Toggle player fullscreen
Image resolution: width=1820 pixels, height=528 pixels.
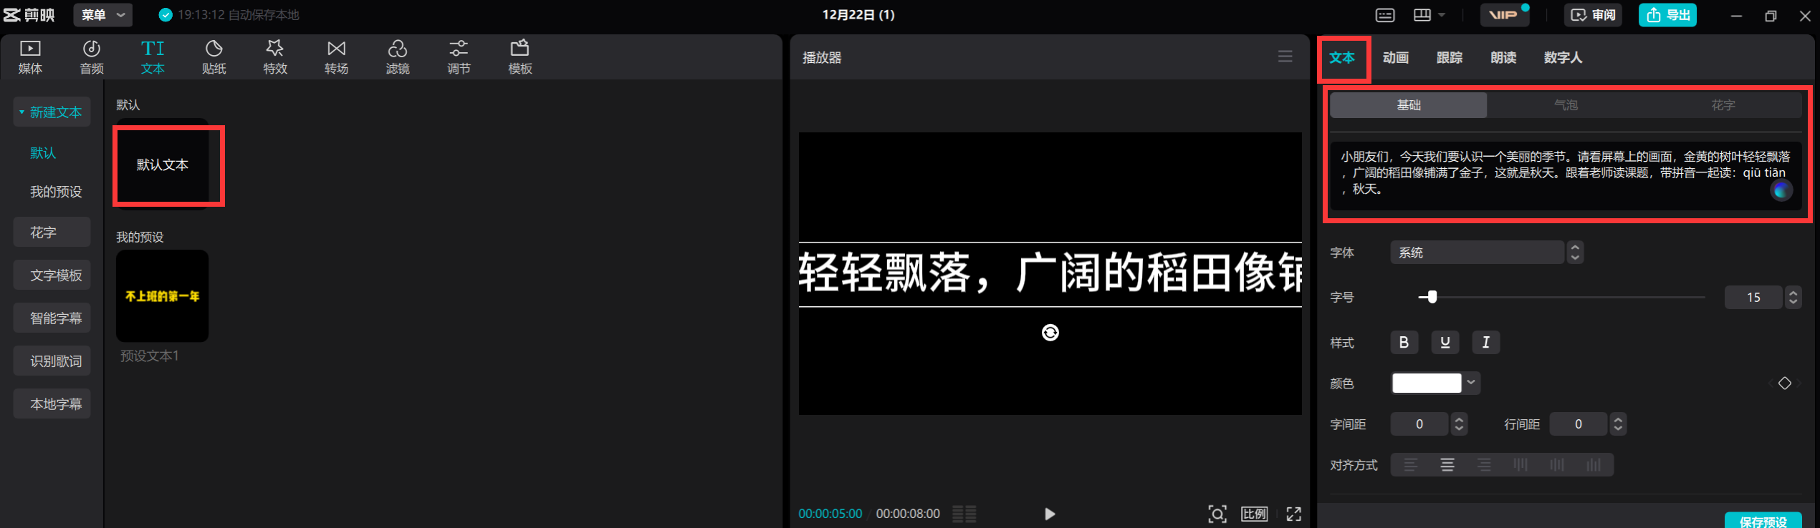click(x=1294, y=514)
